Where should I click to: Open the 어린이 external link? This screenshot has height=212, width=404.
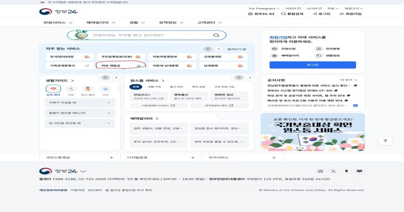[x=293, y=9]
